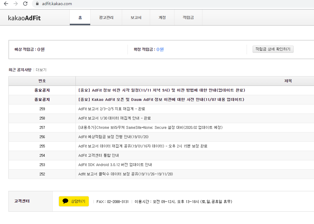Click number cell 252
The height and width of the screenshot is (224, 314).
coord(42,174)
